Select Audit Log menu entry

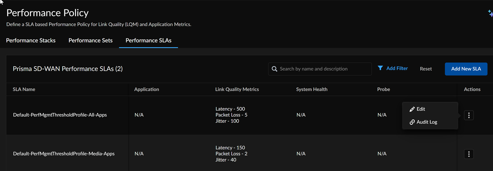[427, 122]
